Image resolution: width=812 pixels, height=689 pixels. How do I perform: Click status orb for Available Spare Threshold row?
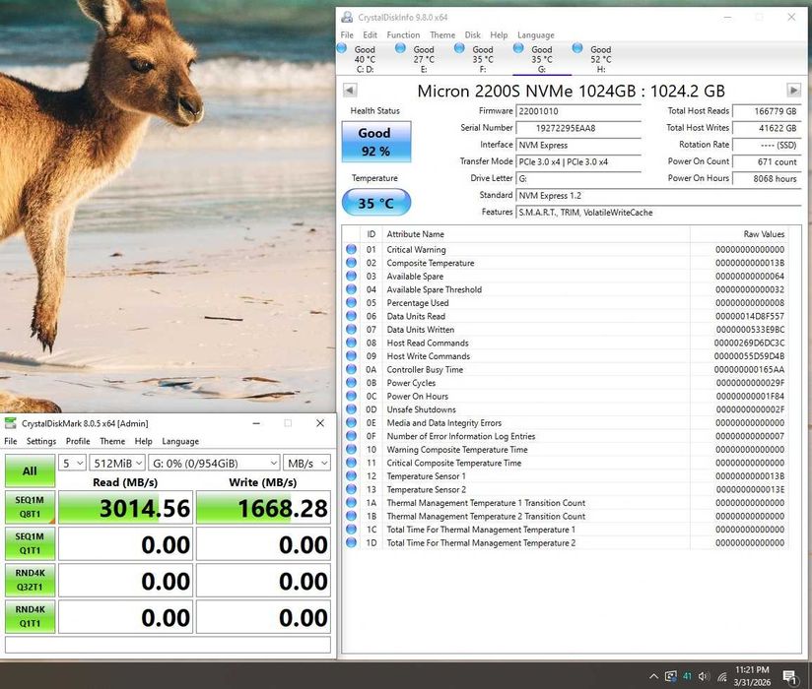point(351,289)
